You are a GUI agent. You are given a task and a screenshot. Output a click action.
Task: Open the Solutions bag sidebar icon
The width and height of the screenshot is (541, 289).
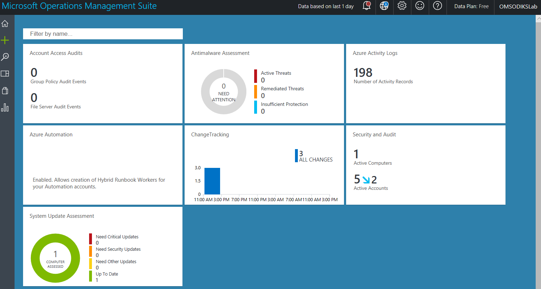5,91
